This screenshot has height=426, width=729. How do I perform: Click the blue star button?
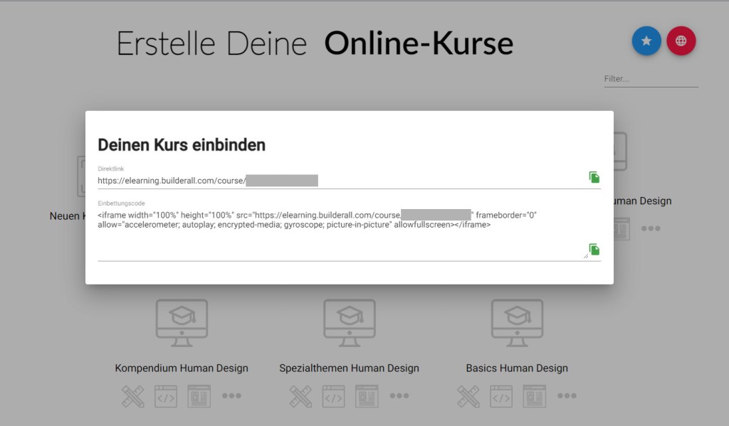coord(646,41)
